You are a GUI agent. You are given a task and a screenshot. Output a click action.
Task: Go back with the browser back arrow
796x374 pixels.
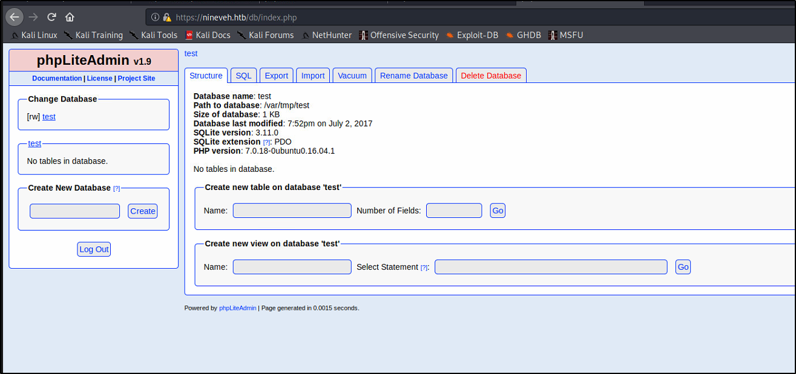tap(14, 17)
